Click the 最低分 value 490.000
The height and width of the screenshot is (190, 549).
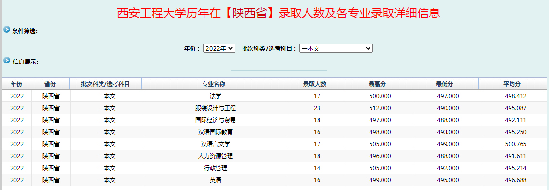click(x=448, y=108)
